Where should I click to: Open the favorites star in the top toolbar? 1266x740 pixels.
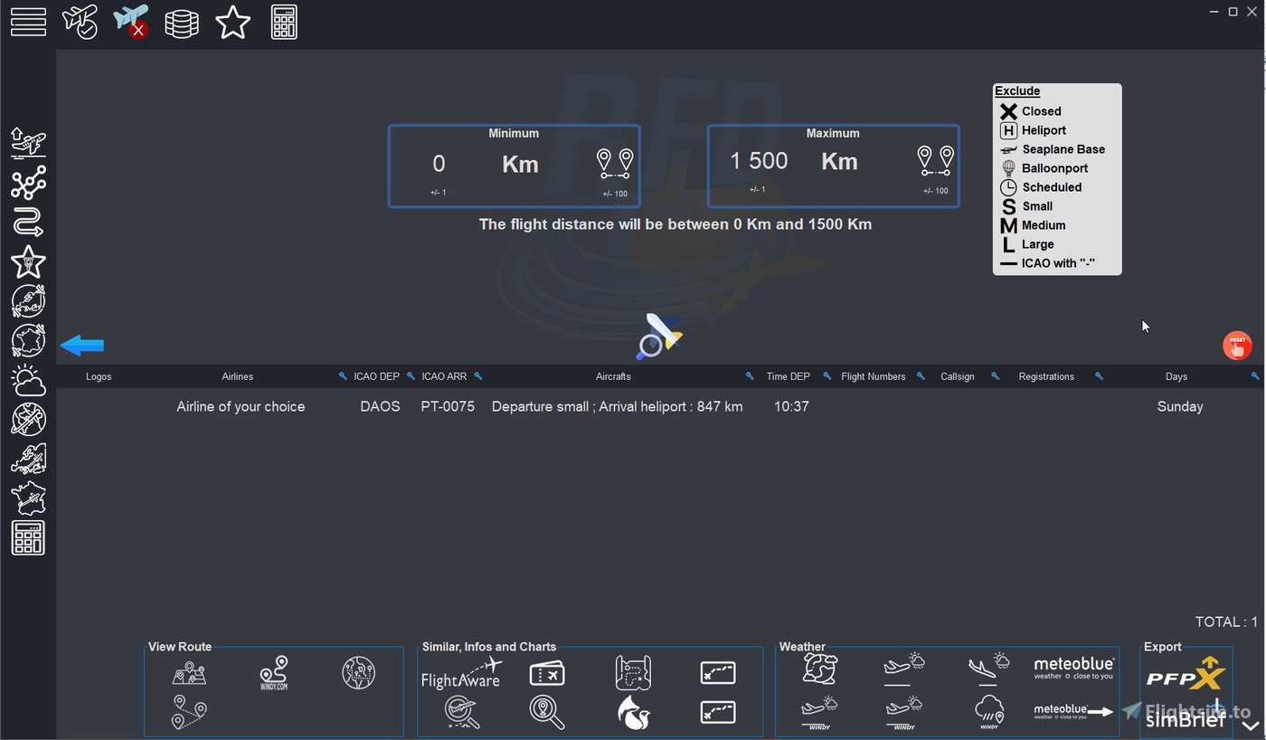232,22
